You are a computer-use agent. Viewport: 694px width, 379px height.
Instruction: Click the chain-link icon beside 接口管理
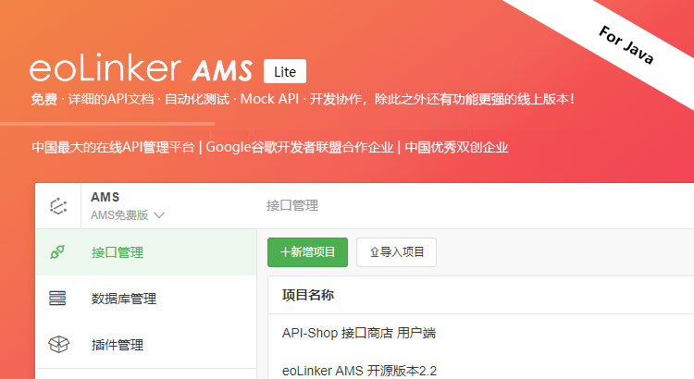click(57, 252)
